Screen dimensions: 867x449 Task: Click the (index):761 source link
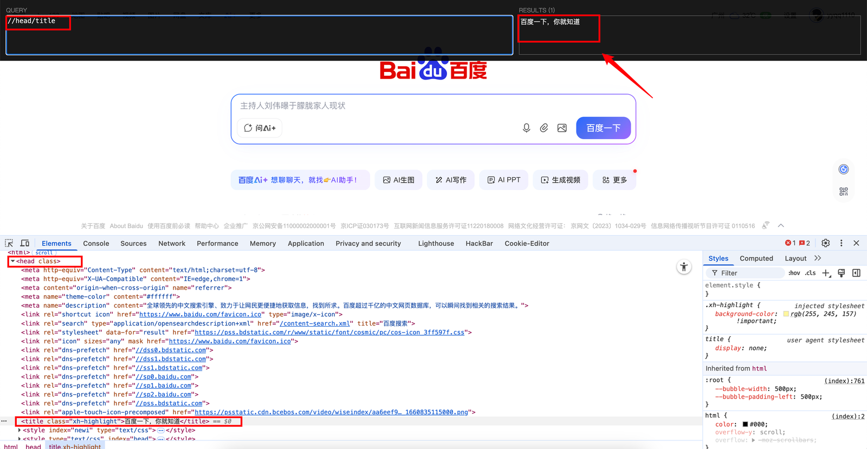[844, 381]
